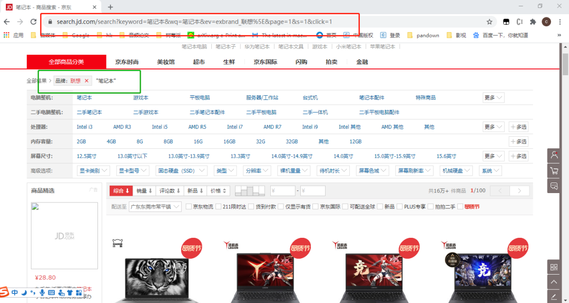Screen dimensions: 569x303
Task: Show more bookmarks via double-chevron
Action: click(x=559, y=35)
